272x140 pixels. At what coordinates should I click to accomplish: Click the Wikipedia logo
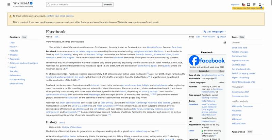point(23,4)
